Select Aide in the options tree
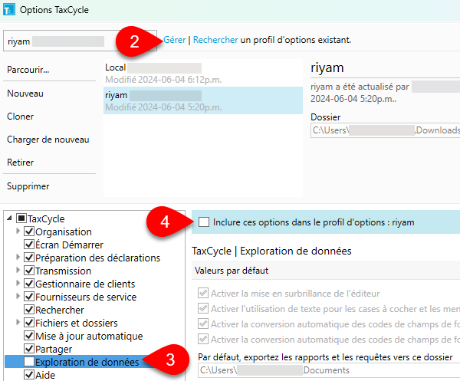The height and width of the screenshot is (381, 460). (x=45, y=375)
